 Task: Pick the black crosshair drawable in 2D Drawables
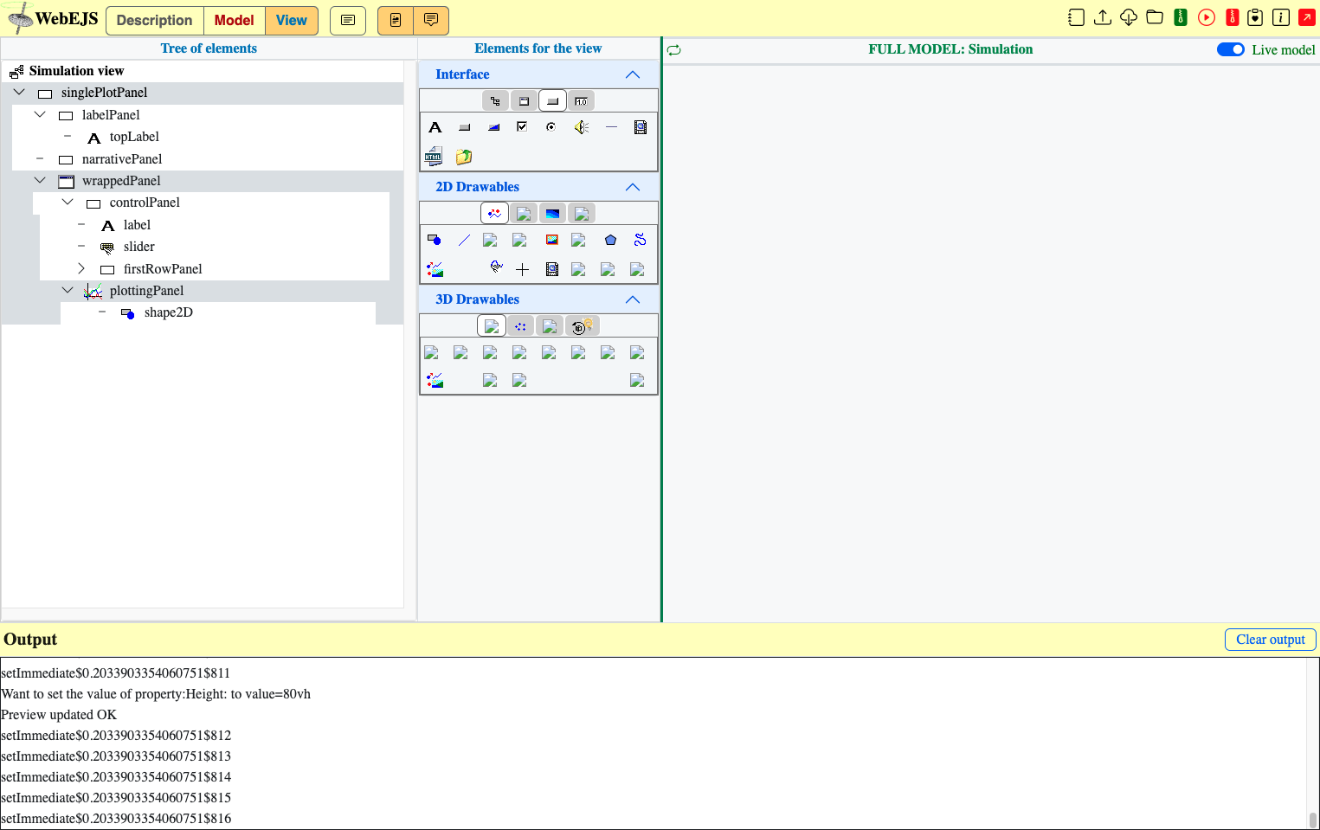[x=523, y=269]
